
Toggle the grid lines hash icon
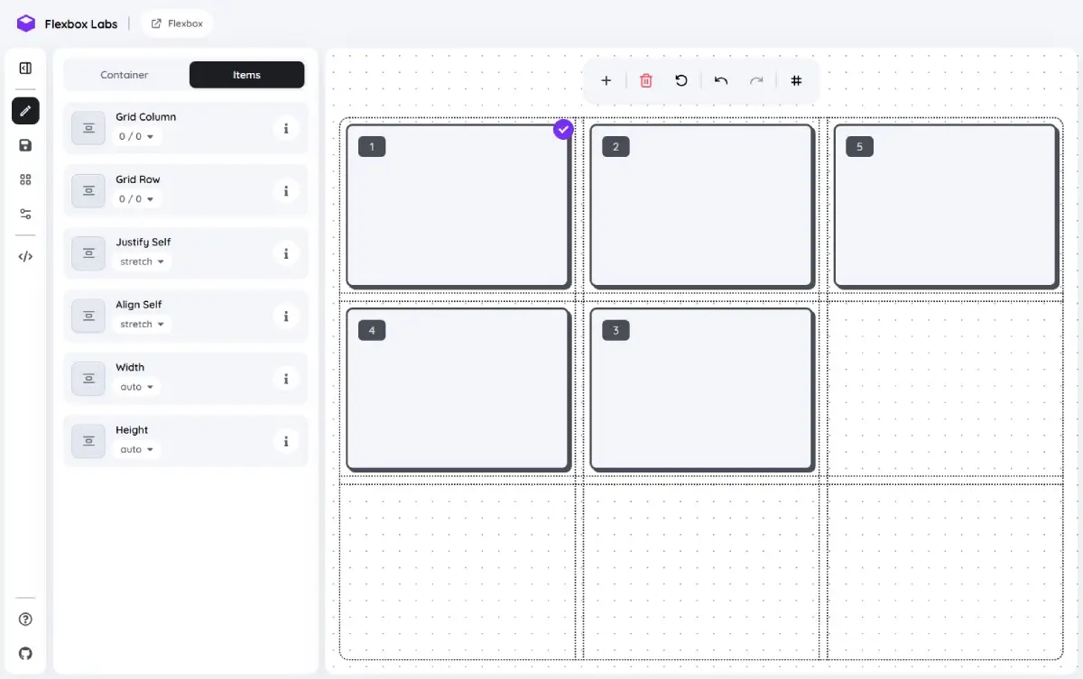pos(796,80)
